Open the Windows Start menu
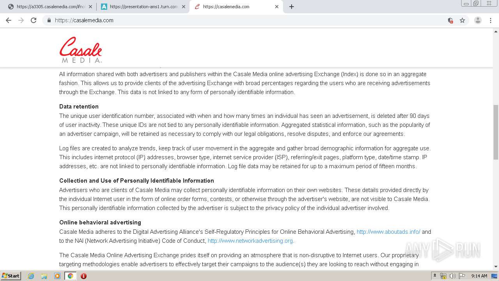 (x=11, y=276)
